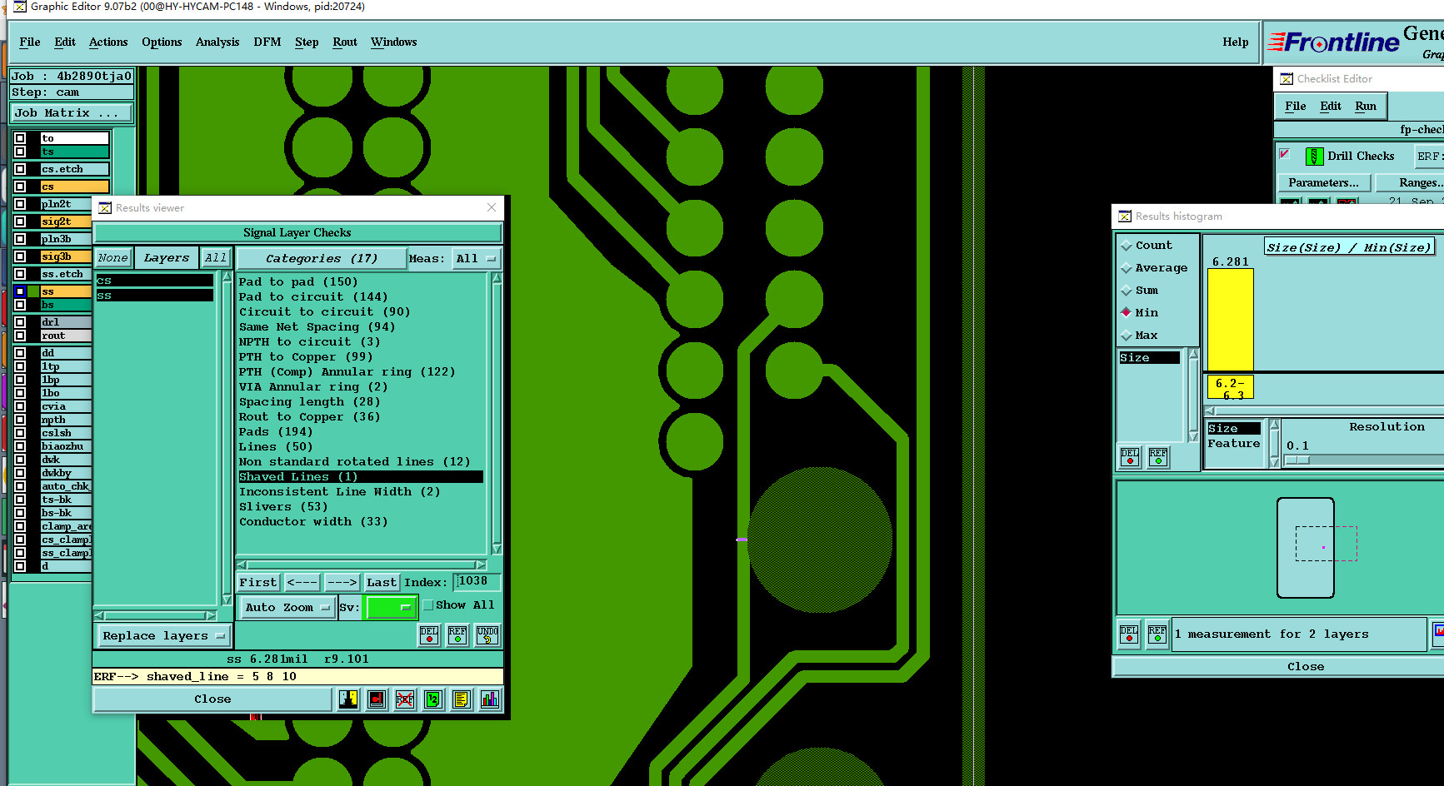1444x786 pixels.
Task: Click the Job Matrix button
Action: tap(72, 113)
